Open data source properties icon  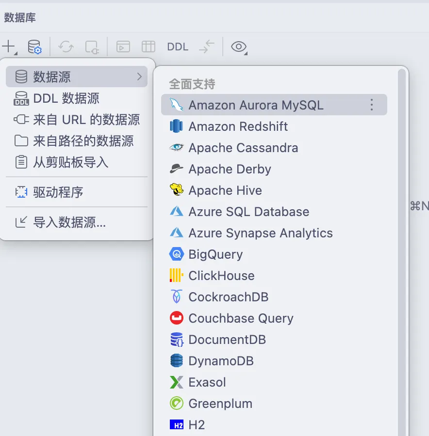tap(34, 47)
